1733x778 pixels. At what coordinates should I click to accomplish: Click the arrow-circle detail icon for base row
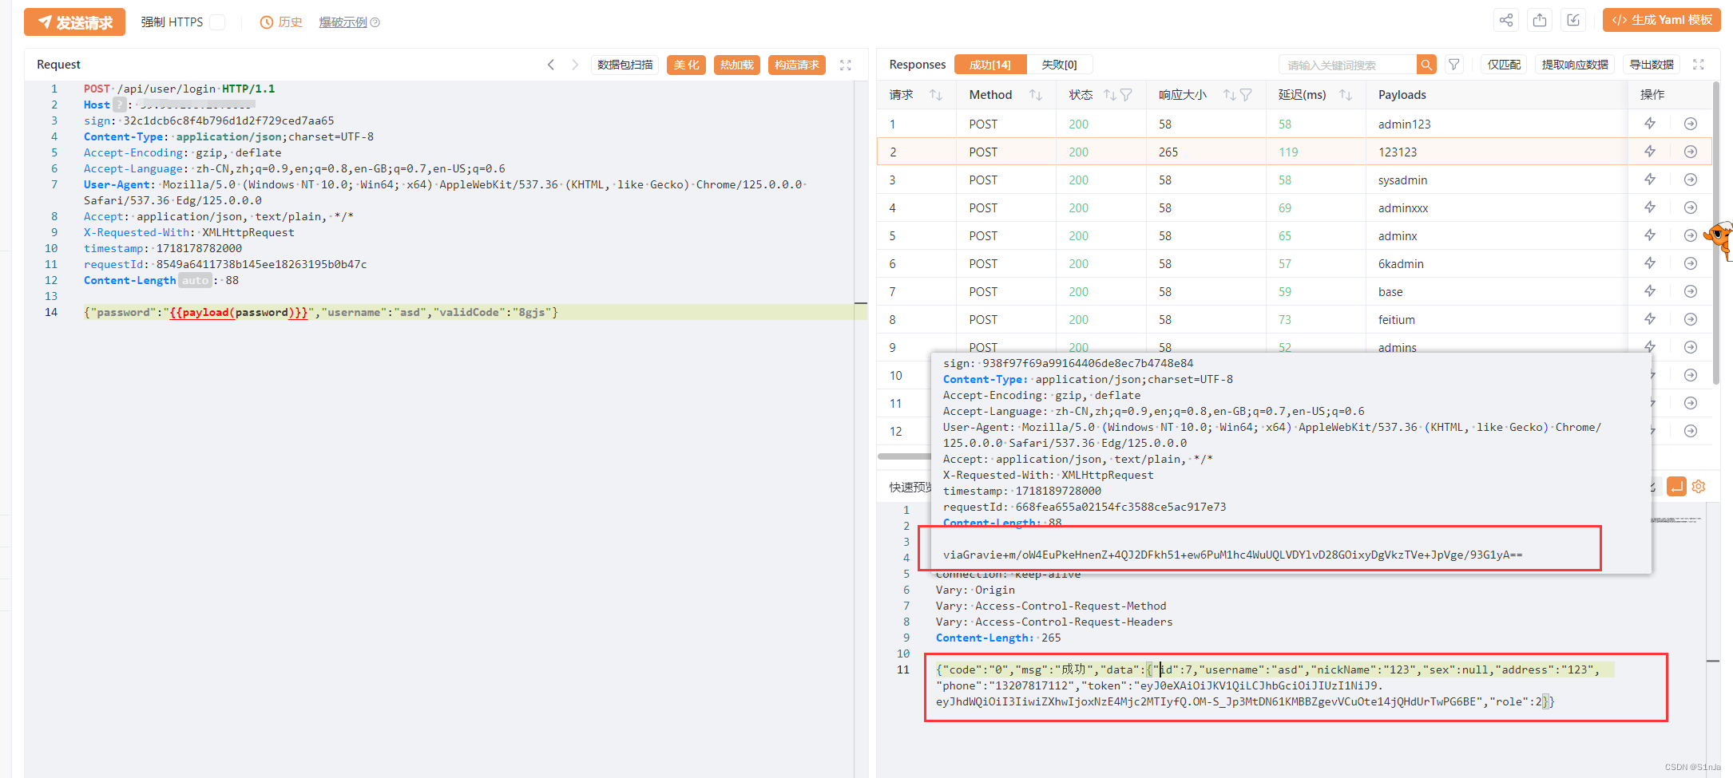point(1691,291)
